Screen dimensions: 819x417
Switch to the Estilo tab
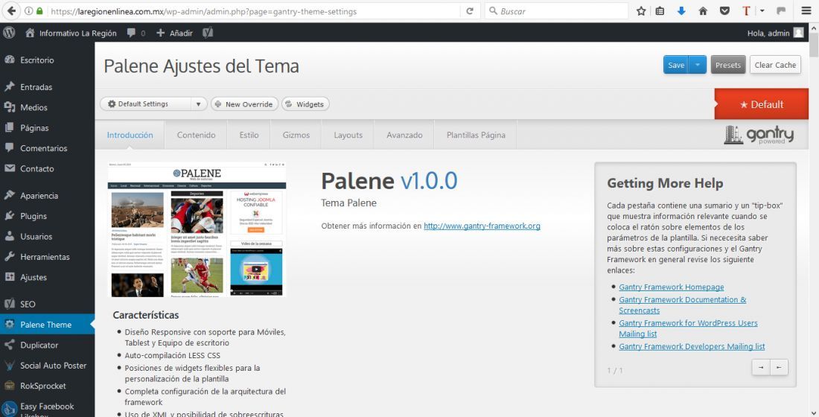(x=249, y=135)
